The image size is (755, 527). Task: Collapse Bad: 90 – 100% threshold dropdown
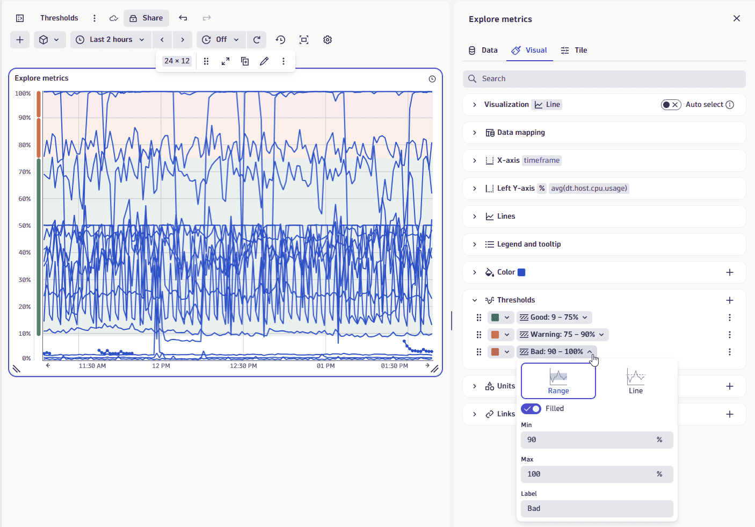click(x=557, y=352)
